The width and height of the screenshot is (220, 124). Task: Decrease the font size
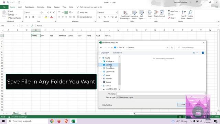click(x=54, y=12)
